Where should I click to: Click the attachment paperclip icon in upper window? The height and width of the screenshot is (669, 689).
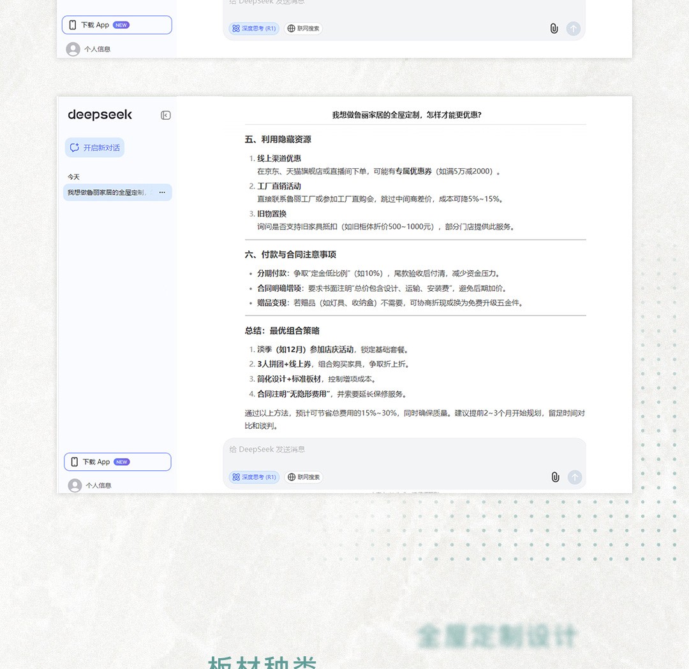554,29
